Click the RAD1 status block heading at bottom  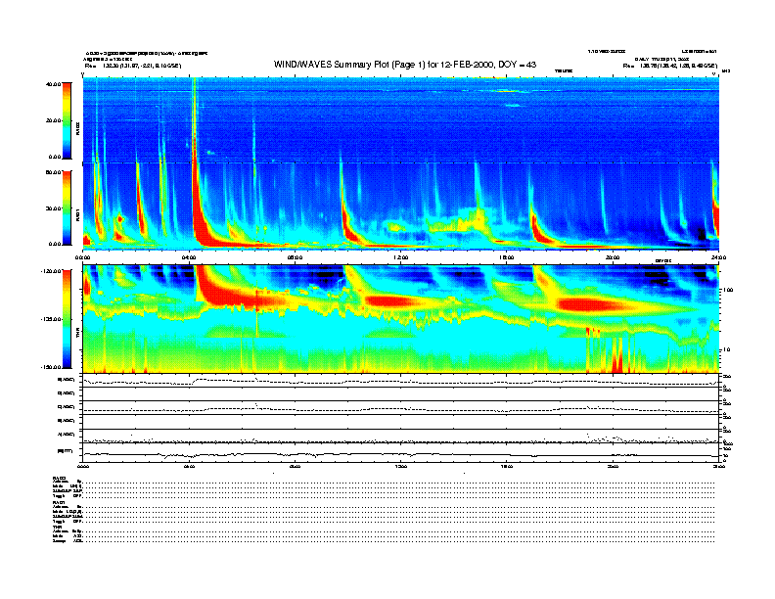(x=60, y=503)
